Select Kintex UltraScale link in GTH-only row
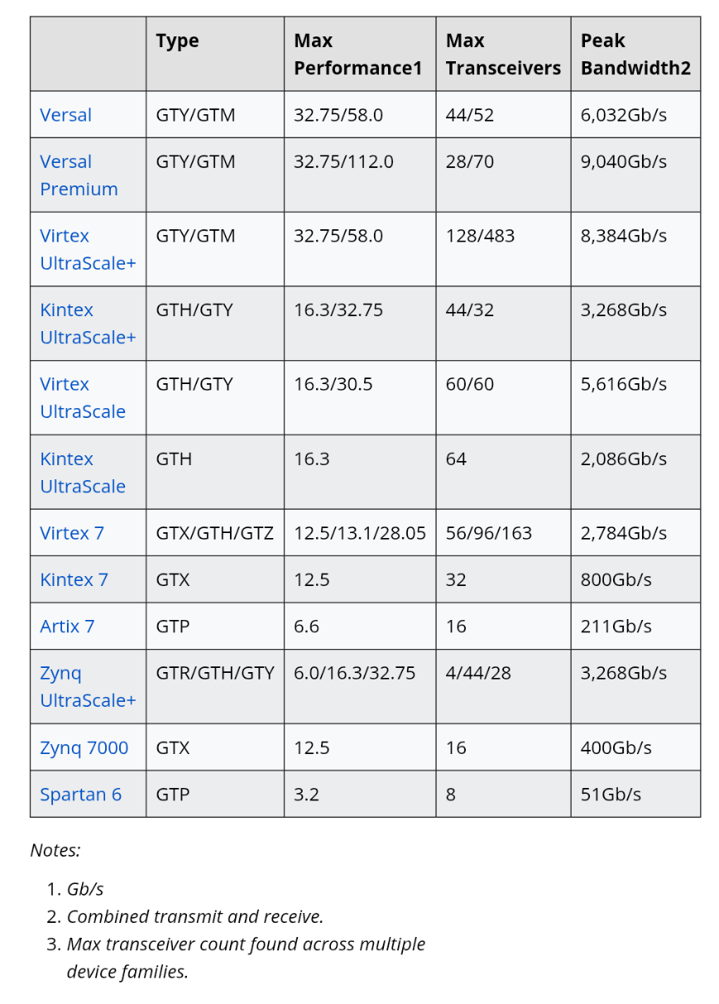The width and height of the screenshot is (719, 1004). (83, 473)
